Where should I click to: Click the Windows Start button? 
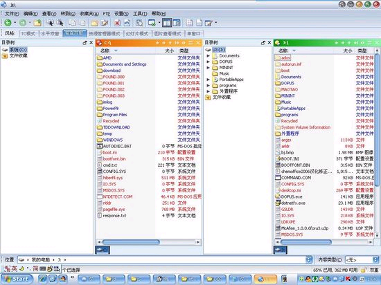click(17, 279)
